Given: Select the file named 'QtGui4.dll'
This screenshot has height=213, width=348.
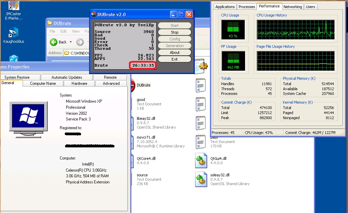Looking at the screenshot, I should pyautogui.click(x=218, y=158).
